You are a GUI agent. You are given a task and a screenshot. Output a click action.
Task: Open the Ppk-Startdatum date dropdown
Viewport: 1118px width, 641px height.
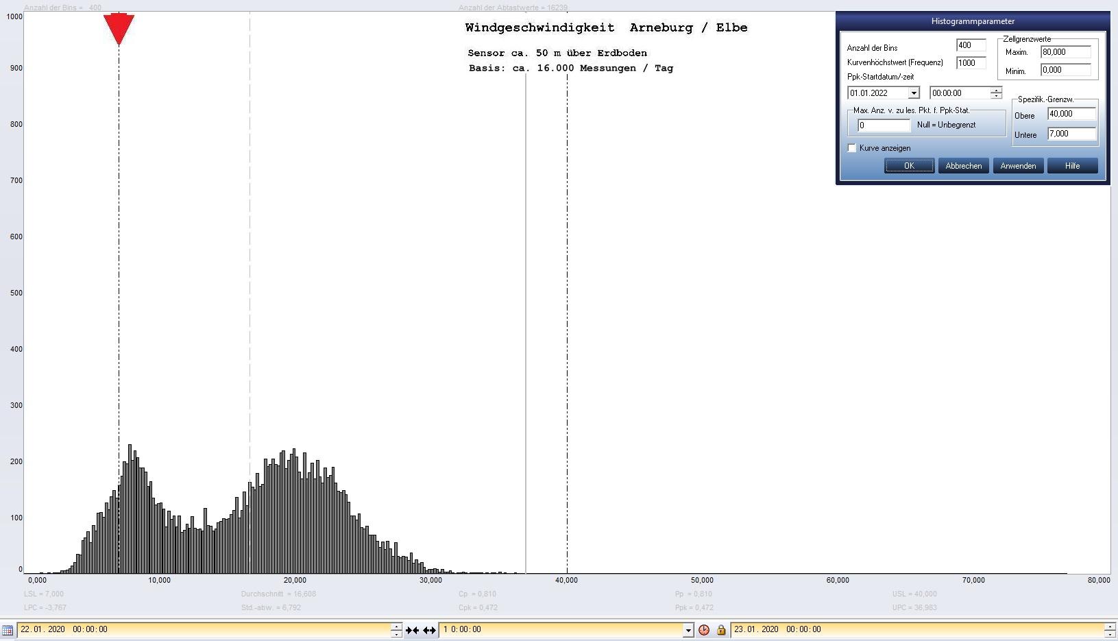913,93
